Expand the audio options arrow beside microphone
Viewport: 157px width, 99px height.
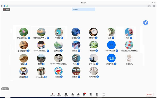(56, 94)
